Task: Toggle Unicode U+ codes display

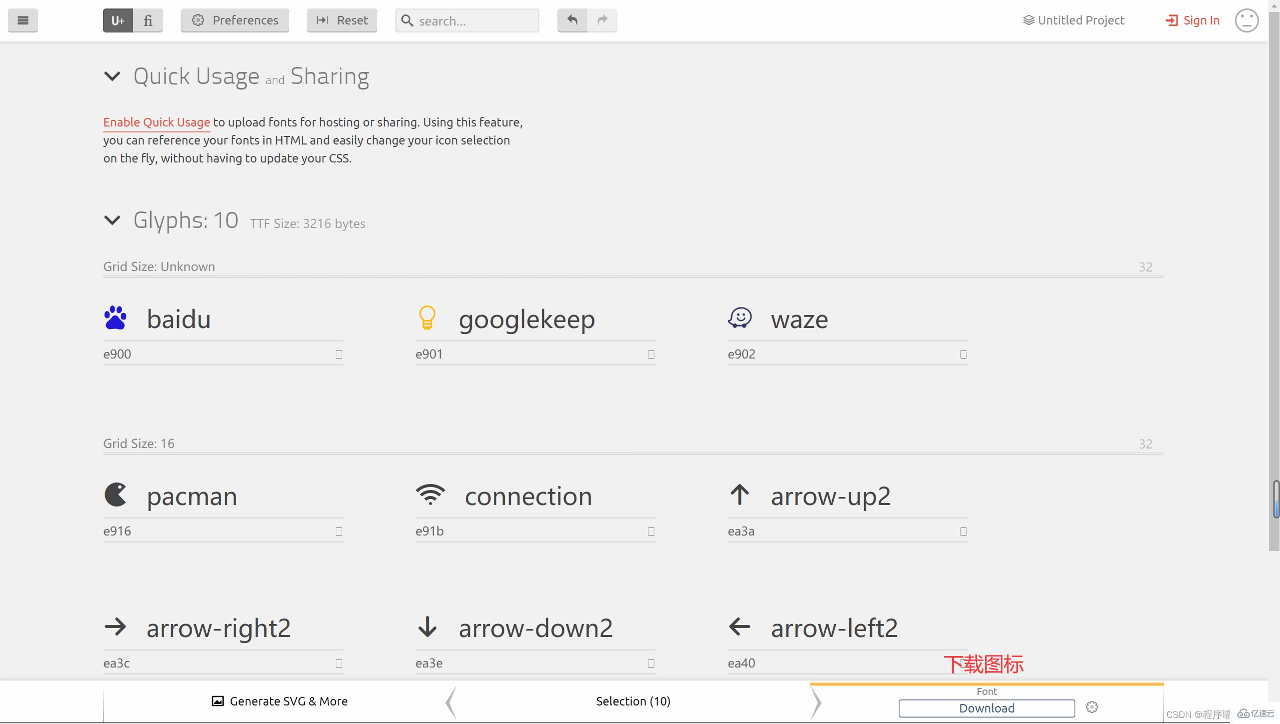Action: pyautogui.click(x=118, y=20)
